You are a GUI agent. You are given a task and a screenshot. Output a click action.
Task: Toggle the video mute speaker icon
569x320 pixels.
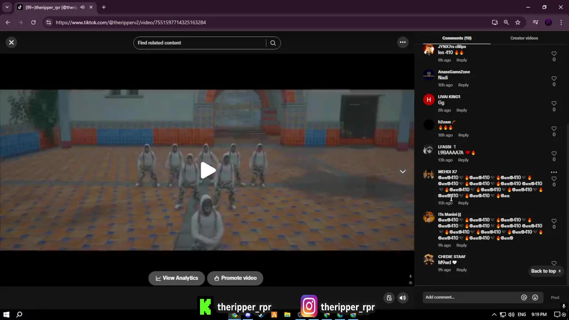tap(403, 298)
